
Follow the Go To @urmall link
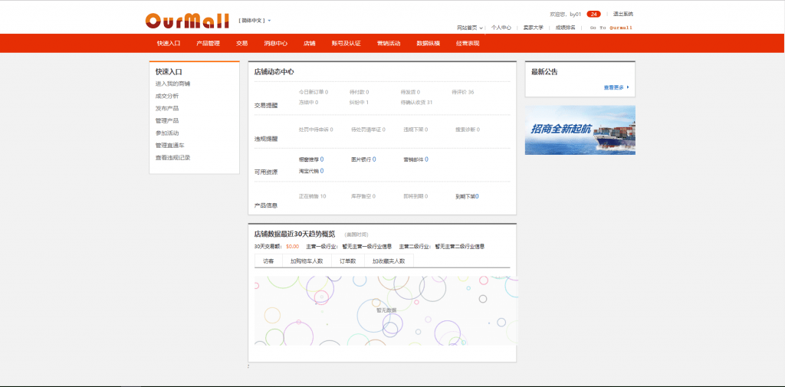(610, 28)
